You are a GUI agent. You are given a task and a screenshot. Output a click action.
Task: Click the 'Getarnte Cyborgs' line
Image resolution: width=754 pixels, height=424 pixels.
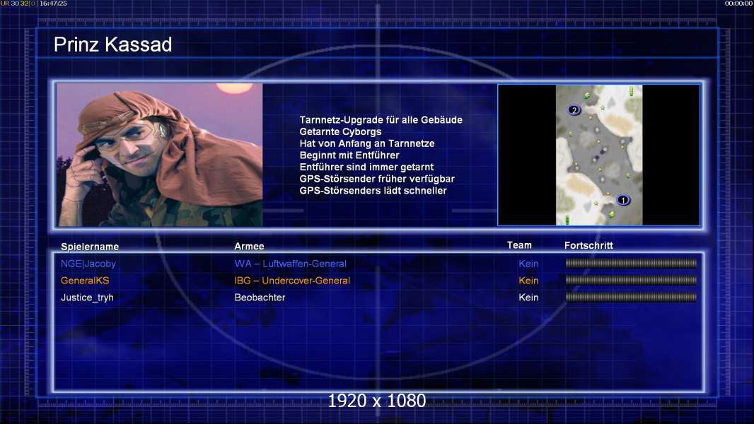pyautogui.click(x=340, y=132)
